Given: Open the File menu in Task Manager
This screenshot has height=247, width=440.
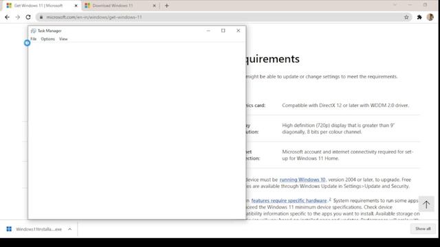Looking at the screenshot, I should [34, 39].
